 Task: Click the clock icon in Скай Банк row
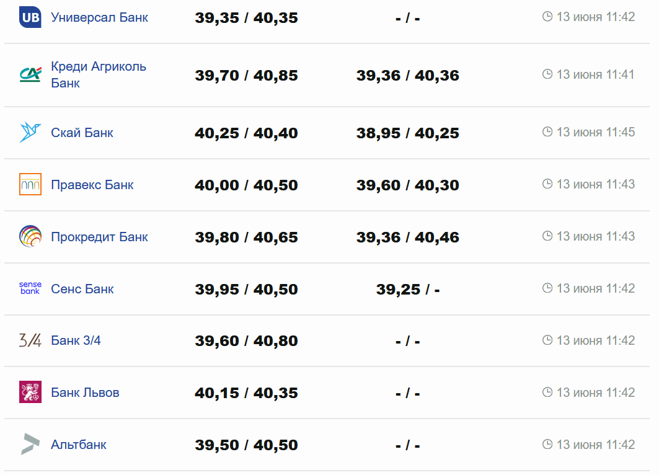(x=547, y=132)
